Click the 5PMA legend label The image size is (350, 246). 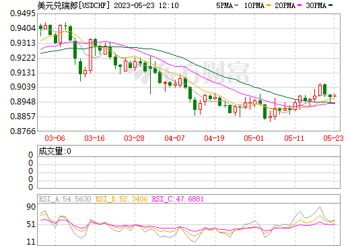(224, 5)
